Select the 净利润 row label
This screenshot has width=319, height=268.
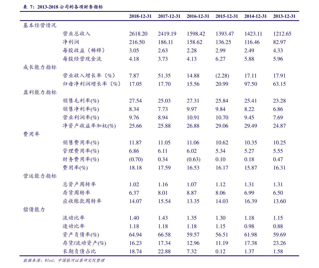[x=71, y=42]
